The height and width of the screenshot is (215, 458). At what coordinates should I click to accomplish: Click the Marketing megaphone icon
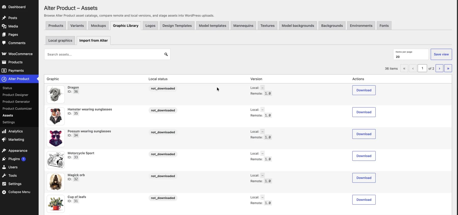tap(4, 140)
